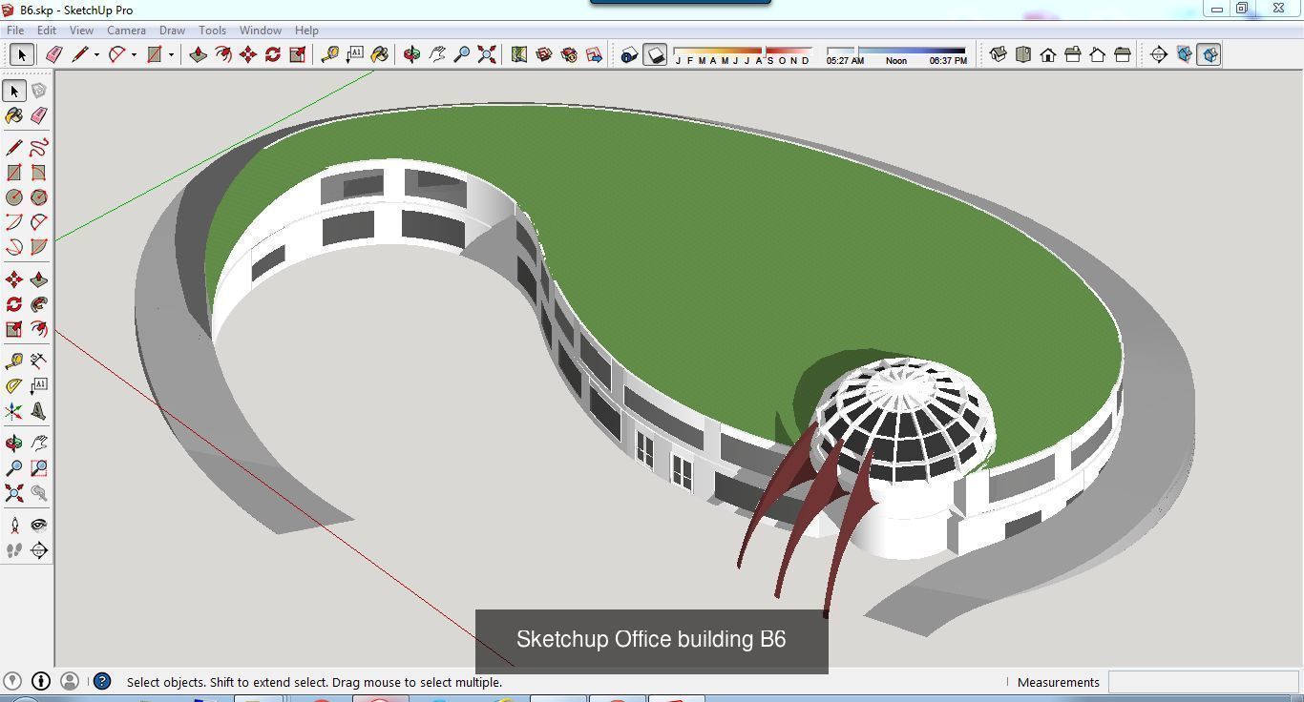
Task: Open the Draw menu
Action: point(172,31)
